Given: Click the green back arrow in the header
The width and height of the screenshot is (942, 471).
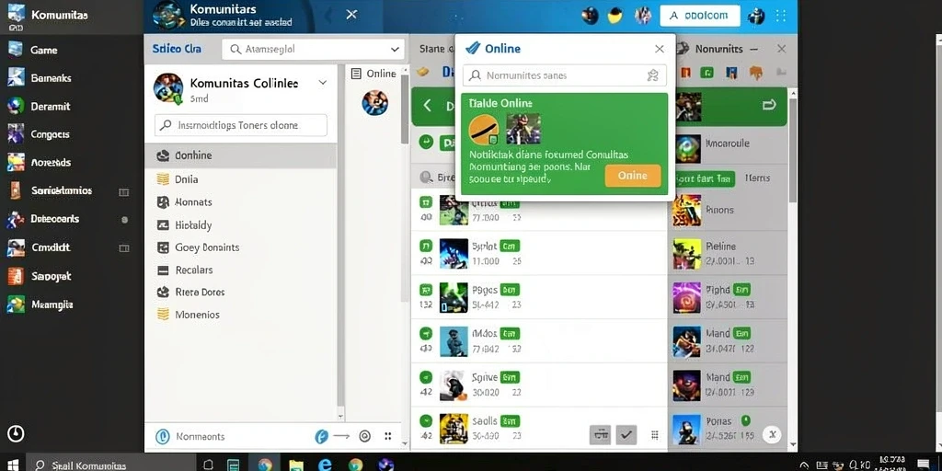Looking at the screenshot, I should [x=428, y=106].
